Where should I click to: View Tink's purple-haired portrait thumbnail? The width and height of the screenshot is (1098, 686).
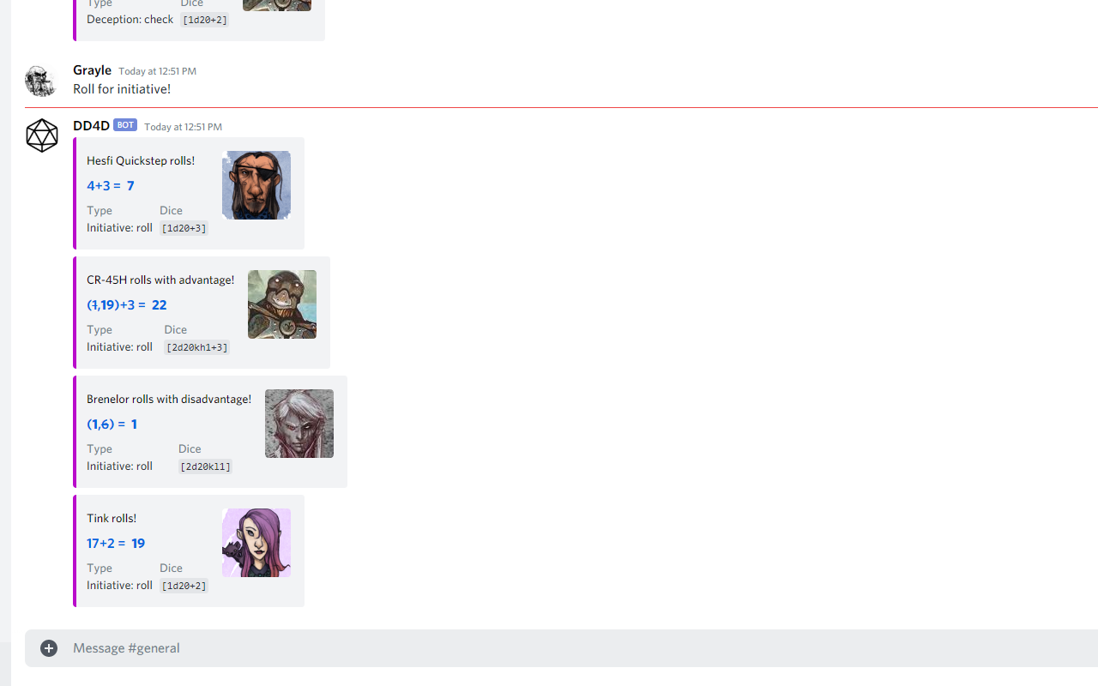[256, 543]
